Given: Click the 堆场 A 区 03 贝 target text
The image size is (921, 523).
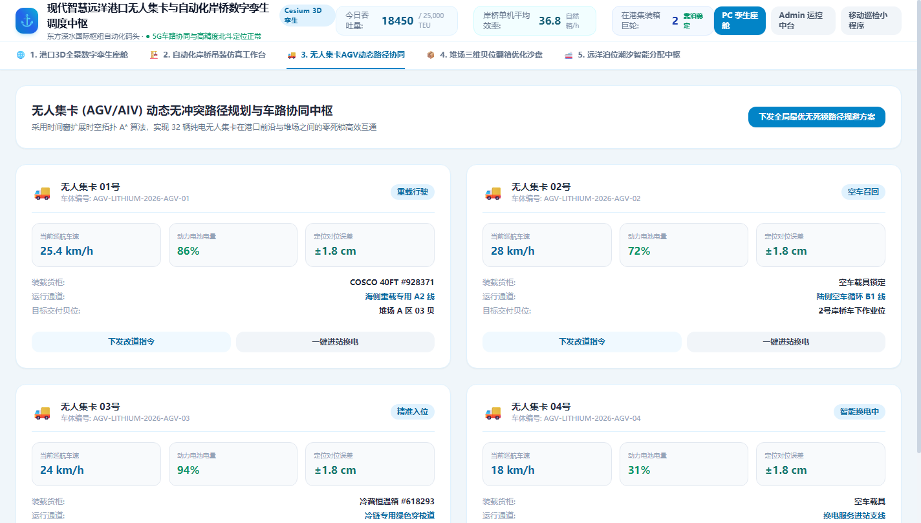Looking at the screenshot, I should click(407, 311).
